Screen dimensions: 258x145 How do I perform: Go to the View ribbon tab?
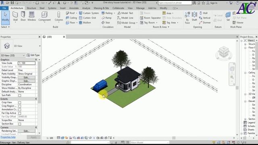pos(130,8)
